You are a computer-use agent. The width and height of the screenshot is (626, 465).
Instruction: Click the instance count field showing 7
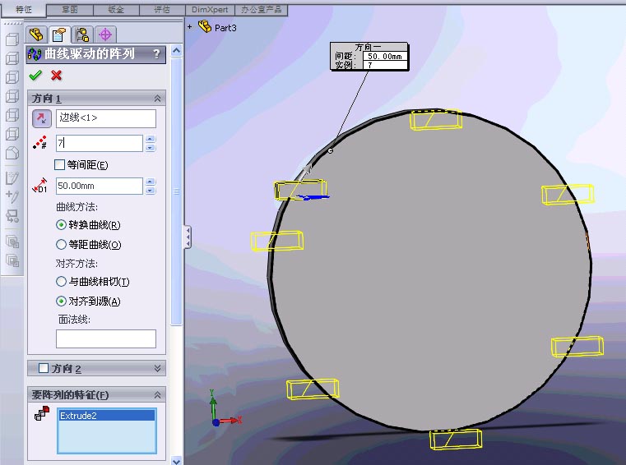click(99, 143)
